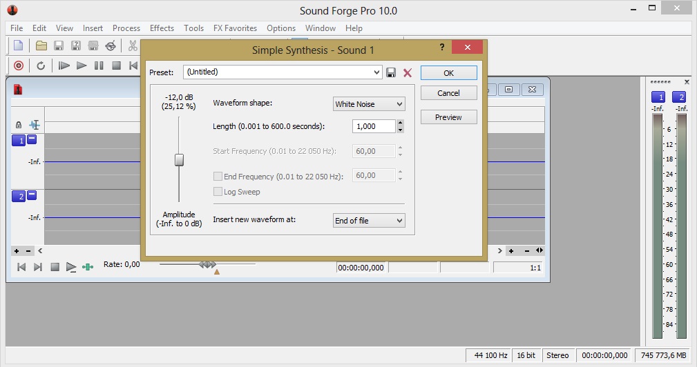This screenshot has width=697, height=367.
Task: Click the Save Preset floppy disk icon
Action: point(391,72)
